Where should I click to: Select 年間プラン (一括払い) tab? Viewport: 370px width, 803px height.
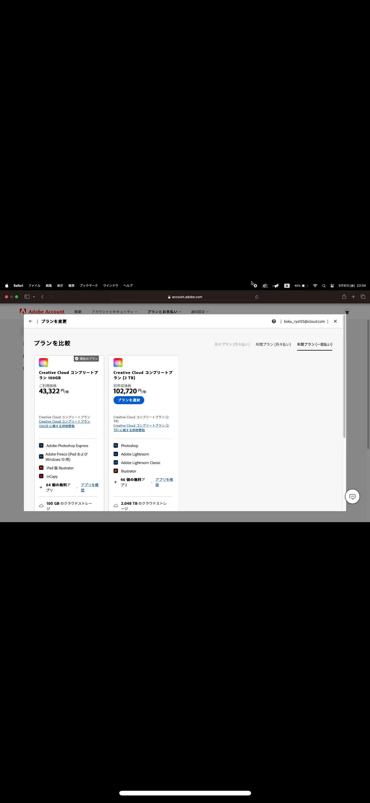[314, 344]
